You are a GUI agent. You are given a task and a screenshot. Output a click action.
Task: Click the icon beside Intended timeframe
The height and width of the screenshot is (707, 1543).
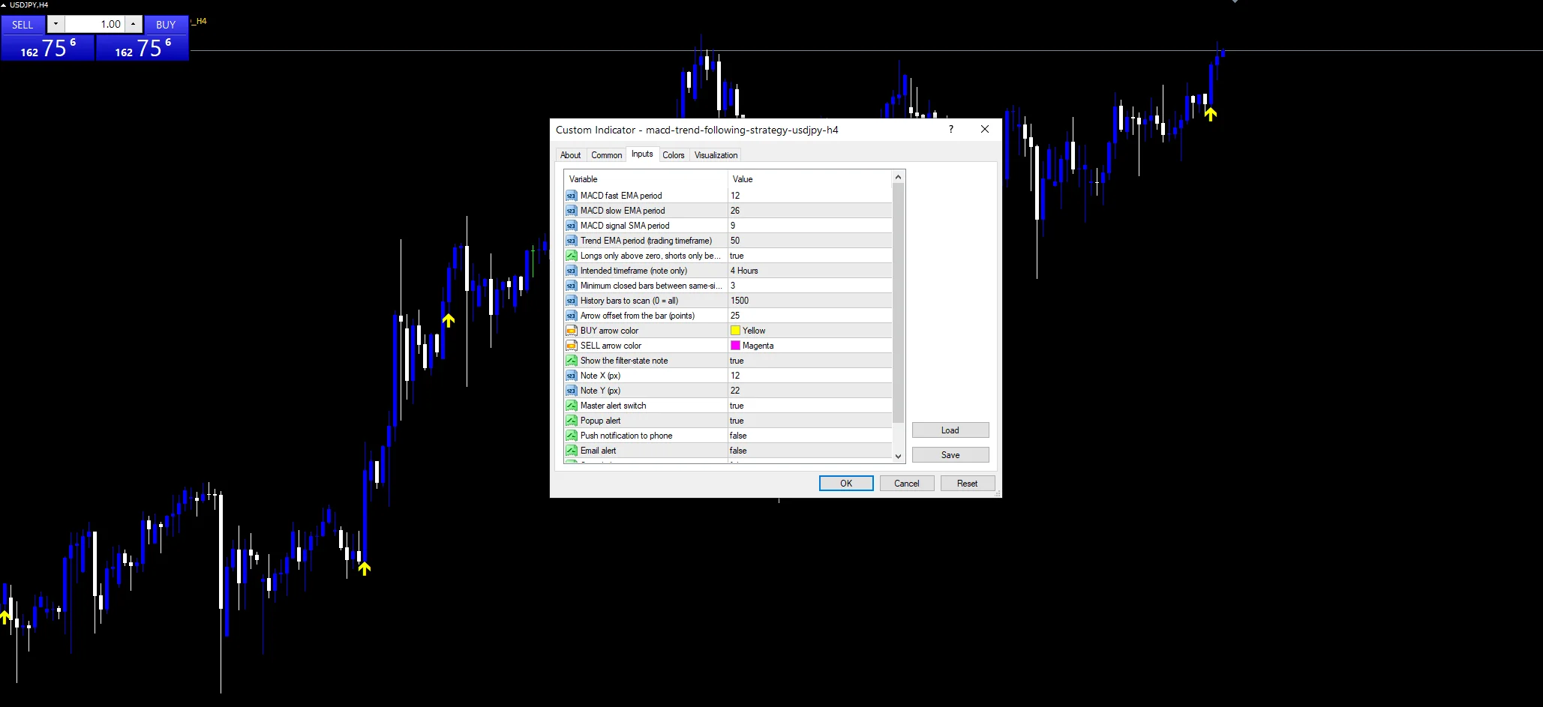572,271
